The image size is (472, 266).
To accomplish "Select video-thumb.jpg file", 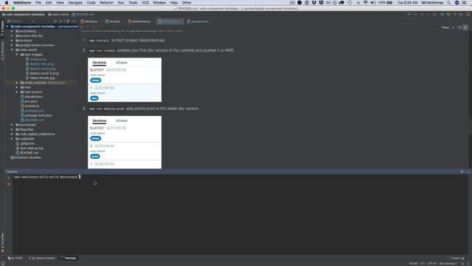I will pyautogui.click(x=40, y=78).
